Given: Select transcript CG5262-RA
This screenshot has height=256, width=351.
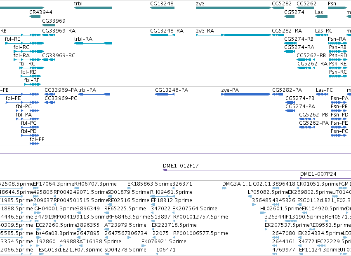Looking at the screenshot, I should [306, 68].
